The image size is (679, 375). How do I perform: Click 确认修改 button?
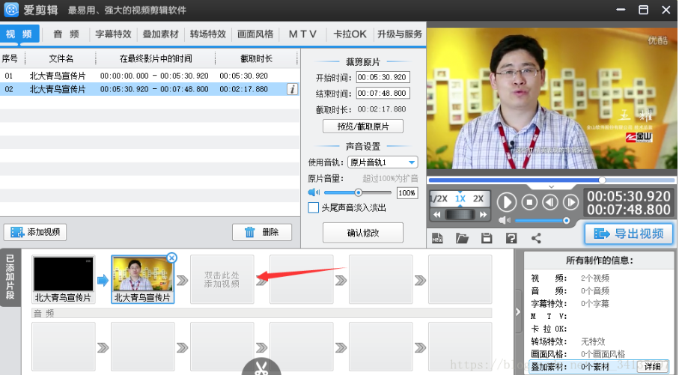(363, 233)
